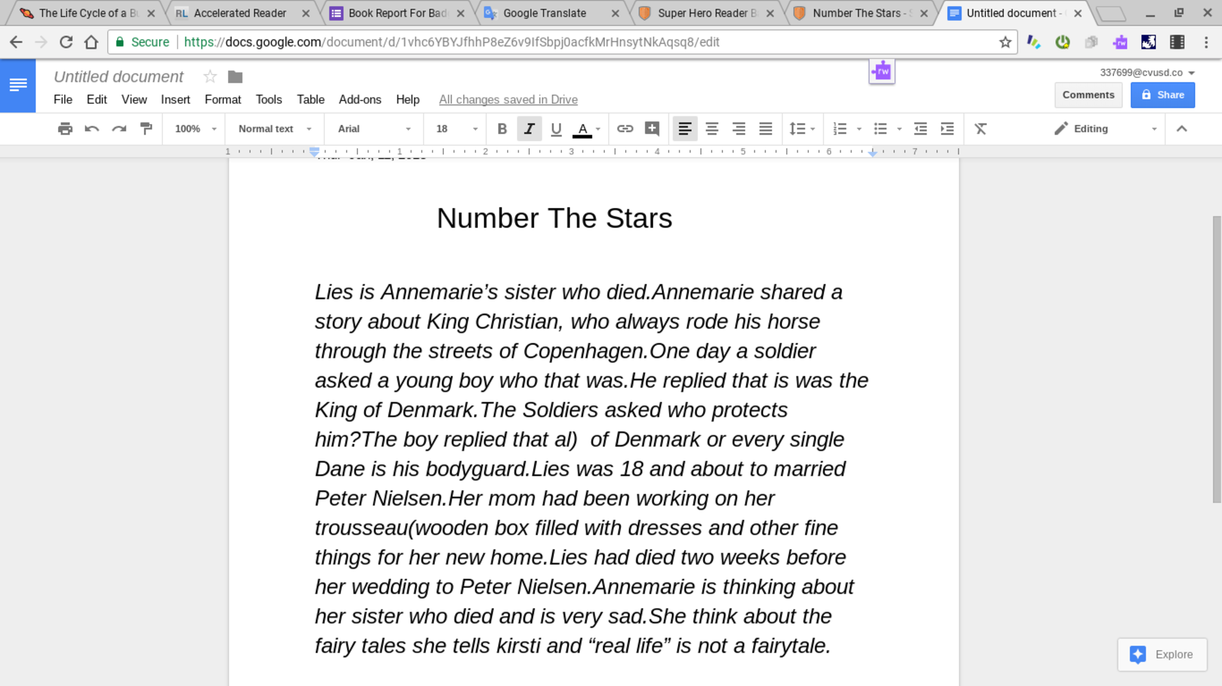Click the paint format roller icon
The image size is (1222, 686).
146,129
